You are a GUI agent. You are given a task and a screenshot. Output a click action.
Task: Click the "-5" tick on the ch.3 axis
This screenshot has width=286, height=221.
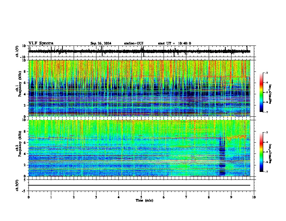pyautogui.click(x=24, y=191)
